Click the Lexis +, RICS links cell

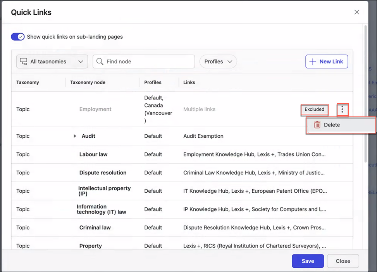255,246
